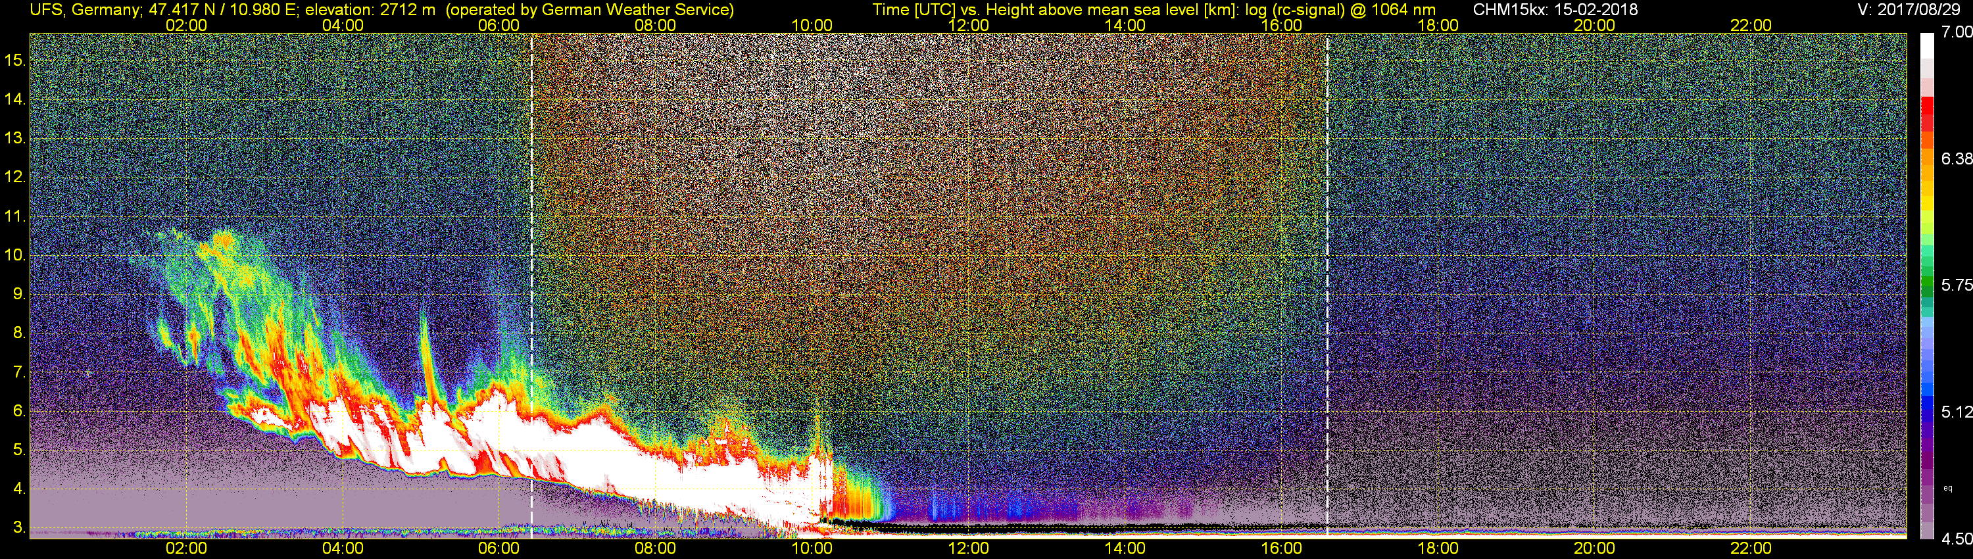The height and width of the screenshot is (559, 1973).
Task: Click the top axis time label '18:00'
Action: pos(1438,25)
